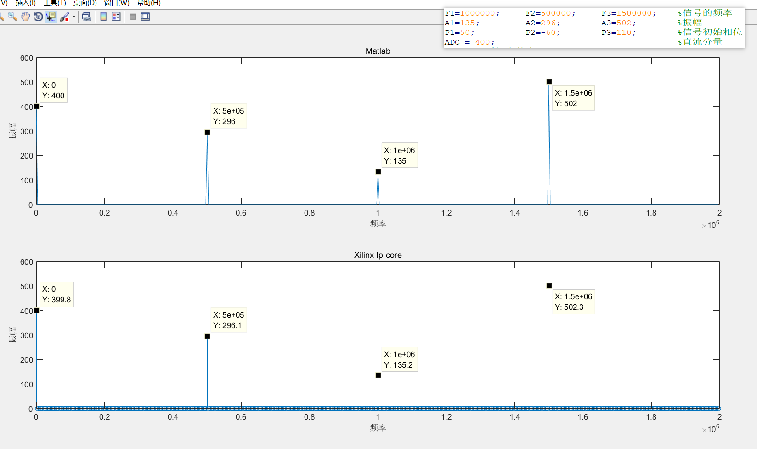Insert a Legend from the toolbar
This screenshot has width=757, height=449.
(116, 17)
